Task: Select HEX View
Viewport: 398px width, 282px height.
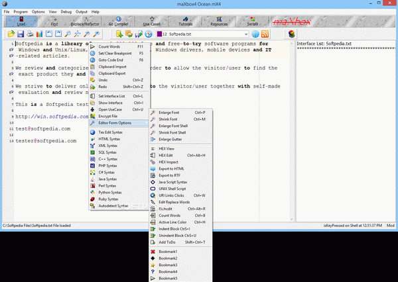Action: coord(180,149)
